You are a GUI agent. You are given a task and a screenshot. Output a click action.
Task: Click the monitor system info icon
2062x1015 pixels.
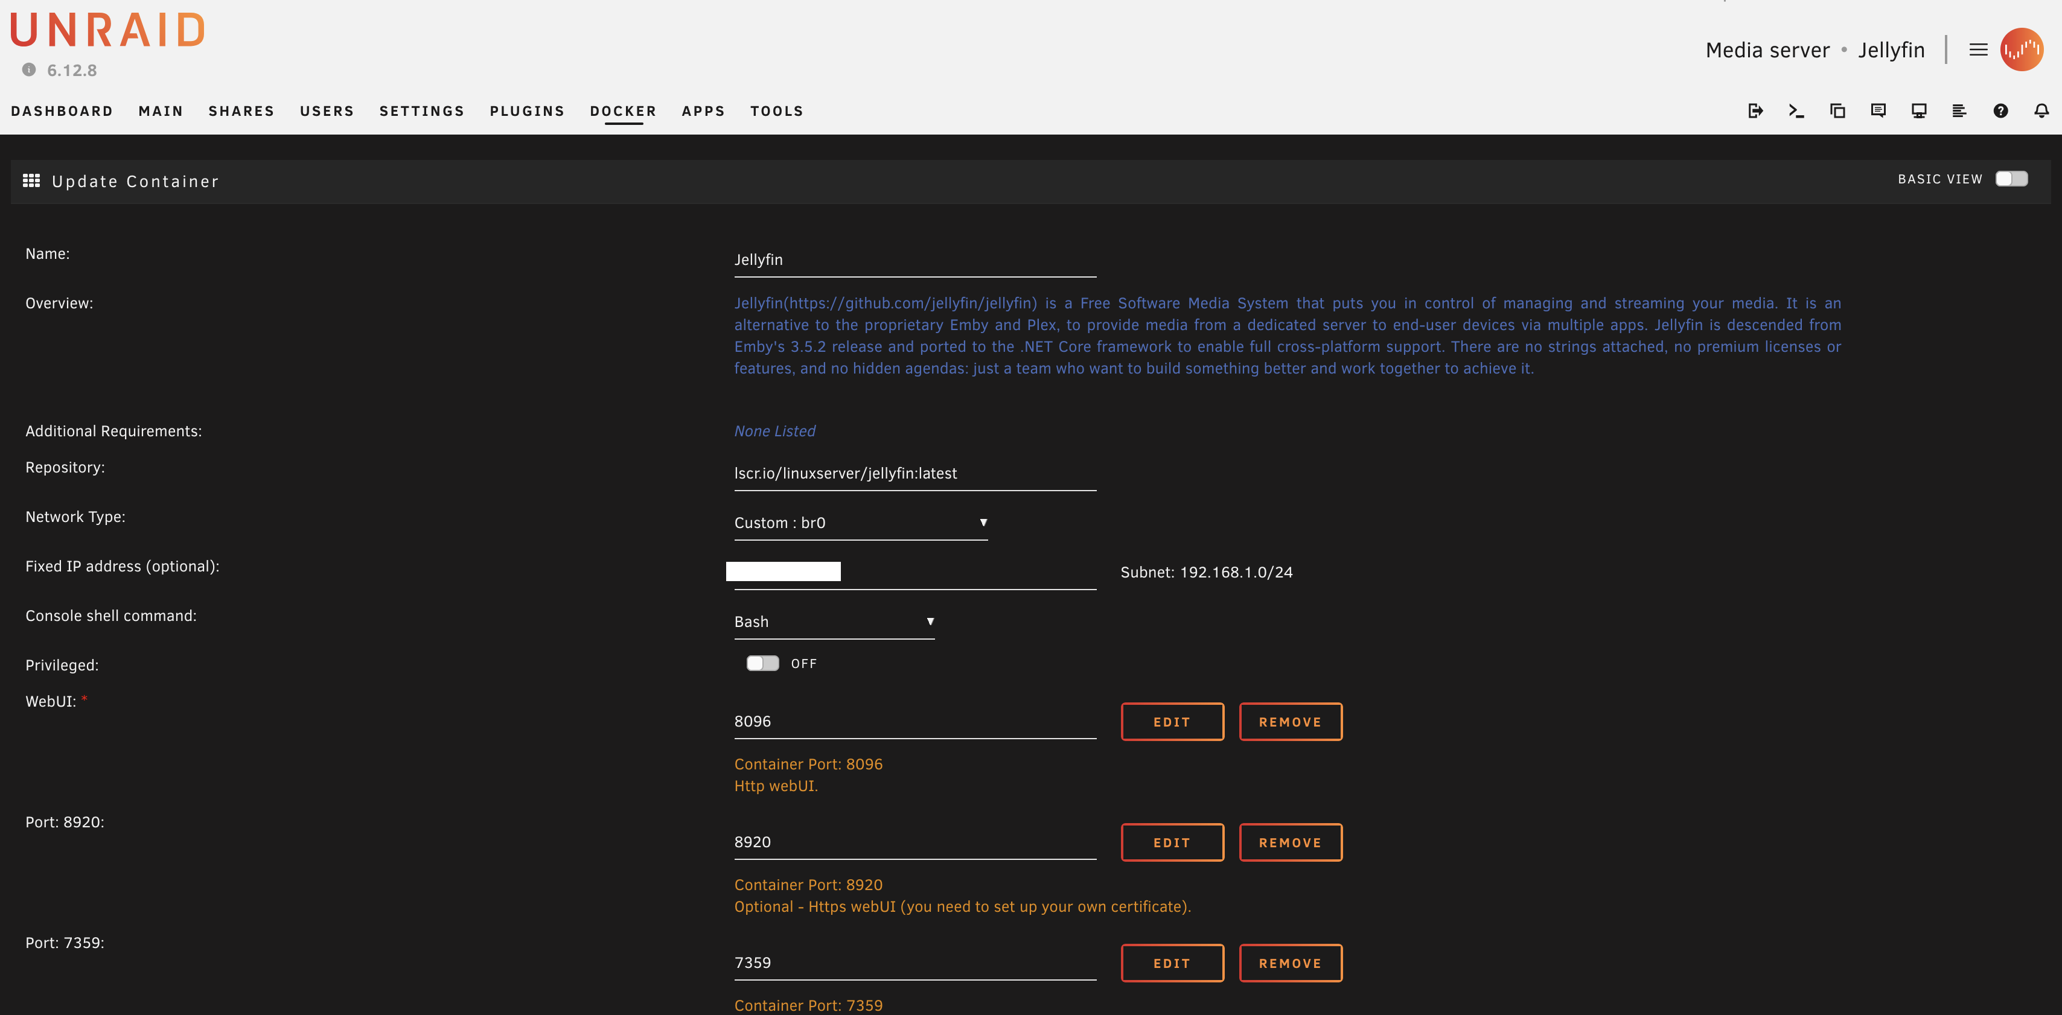[x=1919, y=110]
